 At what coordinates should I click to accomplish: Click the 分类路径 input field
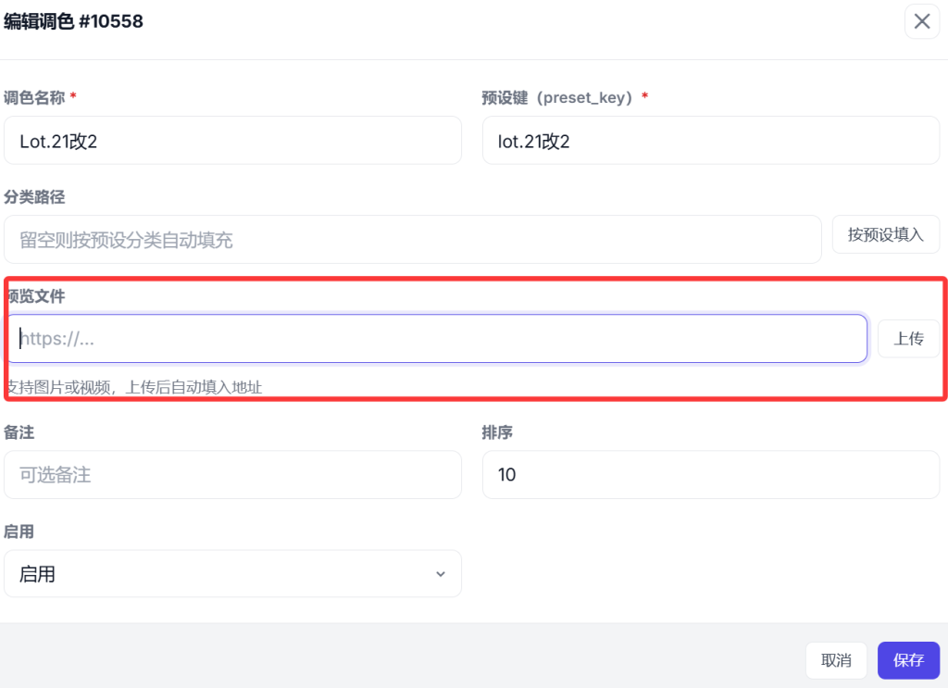[412, 240]
